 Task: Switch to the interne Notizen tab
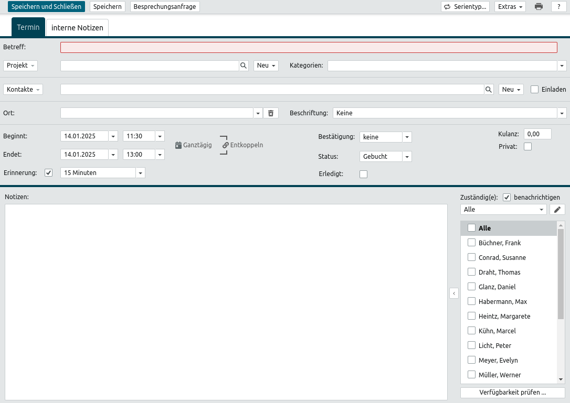pos(77,28)
